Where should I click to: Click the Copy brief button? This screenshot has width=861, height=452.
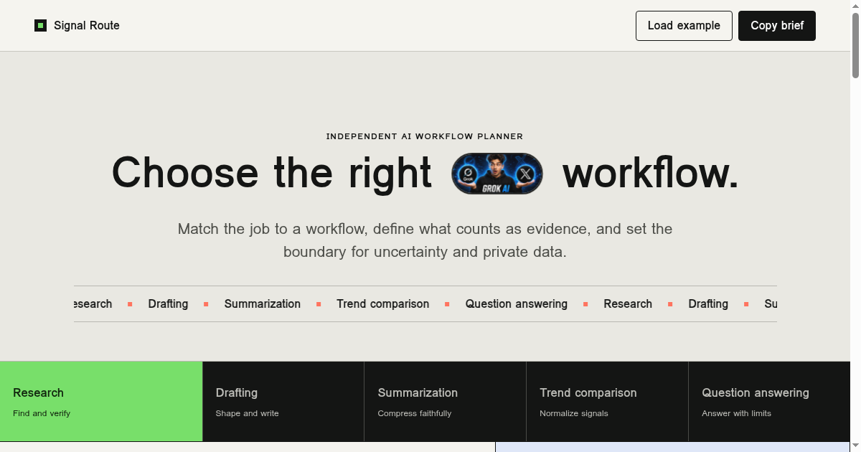click(777, 26)
